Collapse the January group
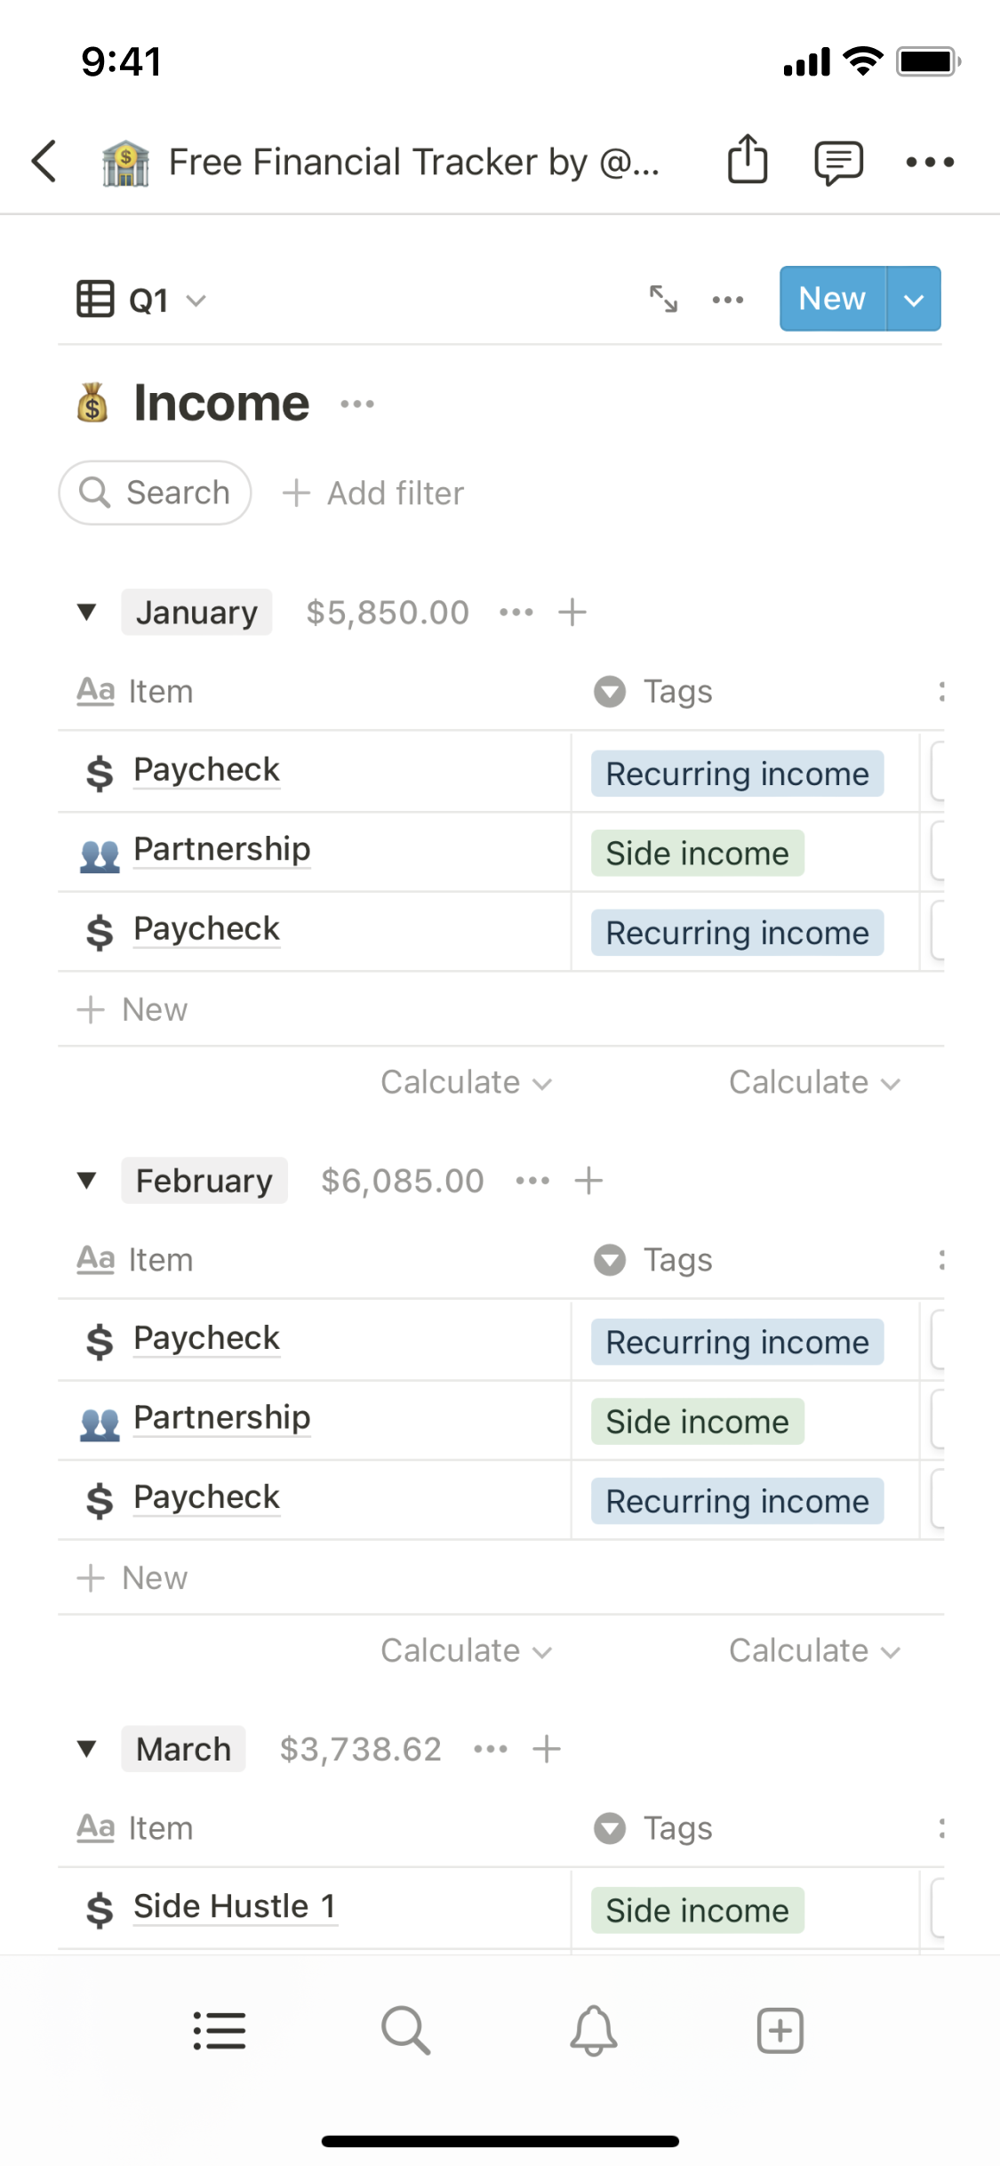This screenshot has height=2166, width=1000. 86,612
